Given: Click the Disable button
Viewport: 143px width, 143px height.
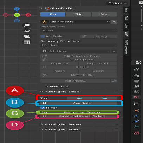Looking at the screenshot, I should point(79,67).
